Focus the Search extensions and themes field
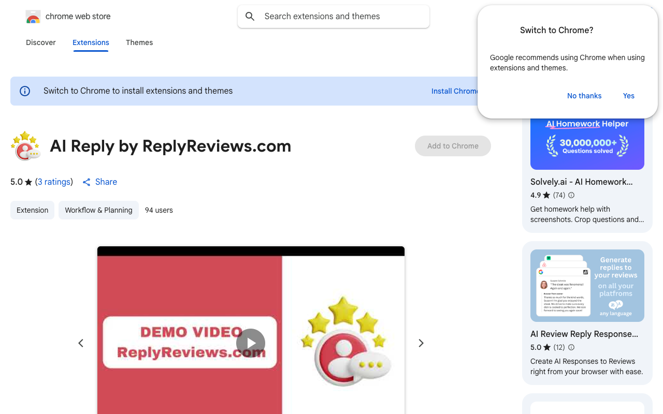 334,17
